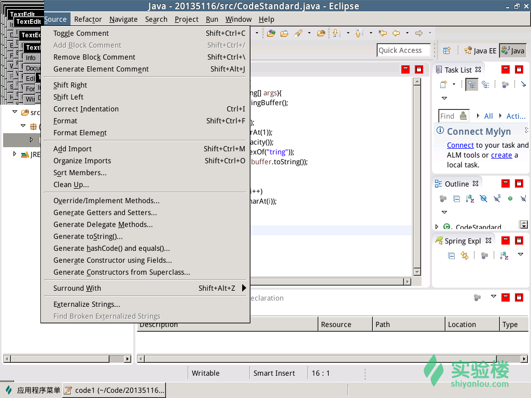531x398 pixels.
Task: Collapse the src folder tree node
Action: (x=15, y=112)
